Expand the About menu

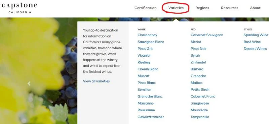255,8
